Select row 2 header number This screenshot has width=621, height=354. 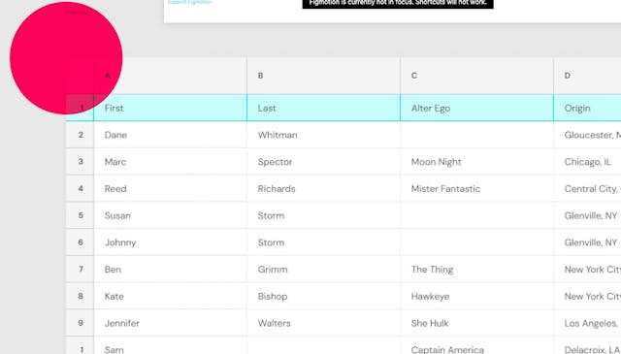pyautogui.click(x=80, y=135)
